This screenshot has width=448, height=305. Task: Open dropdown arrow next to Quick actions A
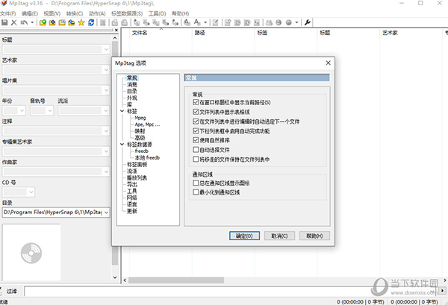coord(205,22)
